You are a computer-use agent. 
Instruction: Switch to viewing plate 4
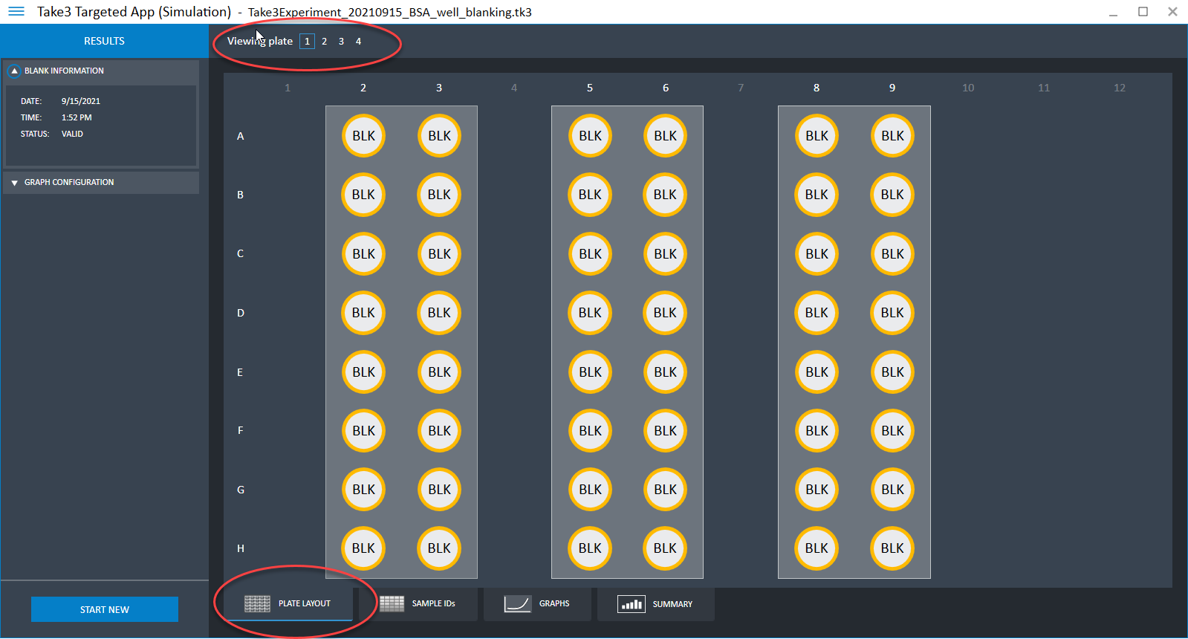coord(358,42)
